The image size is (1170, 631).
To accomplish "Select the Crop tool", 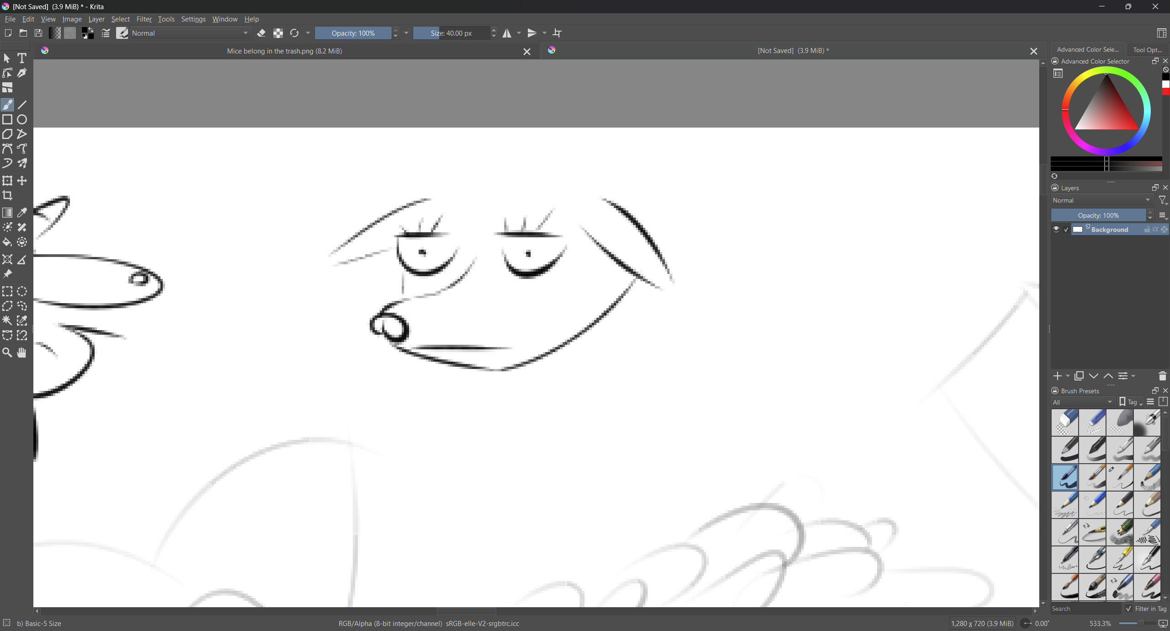I will (x=7, y=196).
